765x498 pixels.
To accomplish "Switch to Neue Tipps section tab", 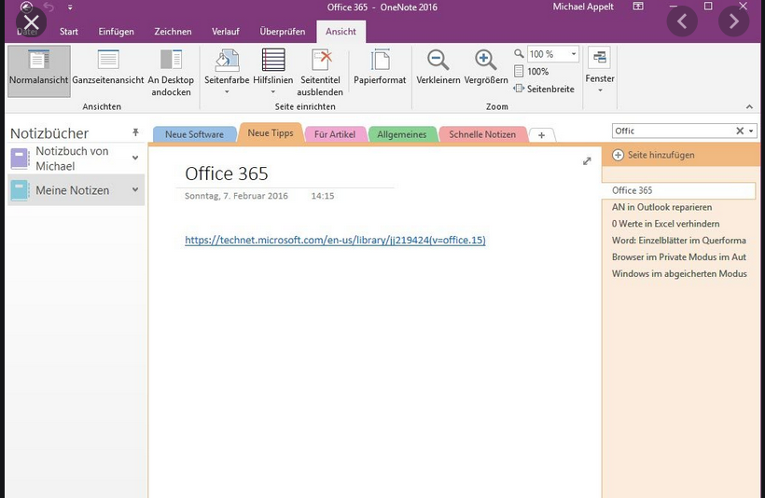I will (x=271, y=132).
